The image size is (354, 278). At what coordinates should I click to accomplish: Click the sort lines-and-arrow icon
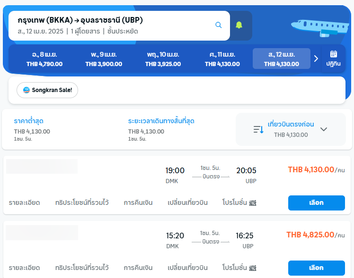click(258, 129)
